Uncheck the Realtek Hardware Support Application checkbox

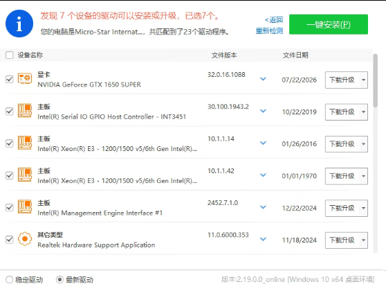tap(10, 240)
